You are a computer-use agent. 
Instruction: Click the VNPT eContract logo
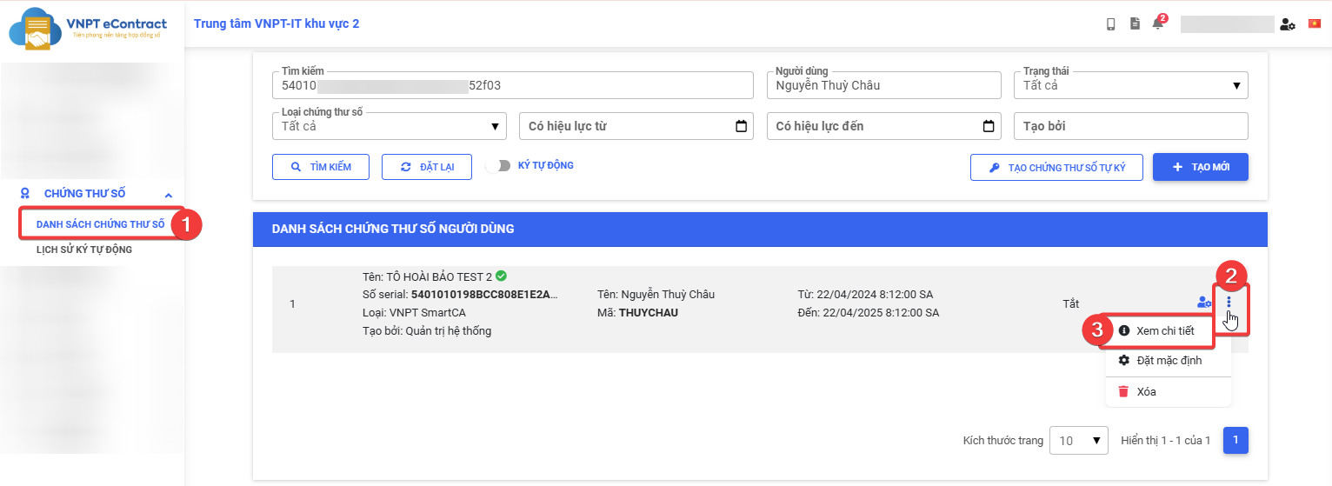(x=88, y=29)
